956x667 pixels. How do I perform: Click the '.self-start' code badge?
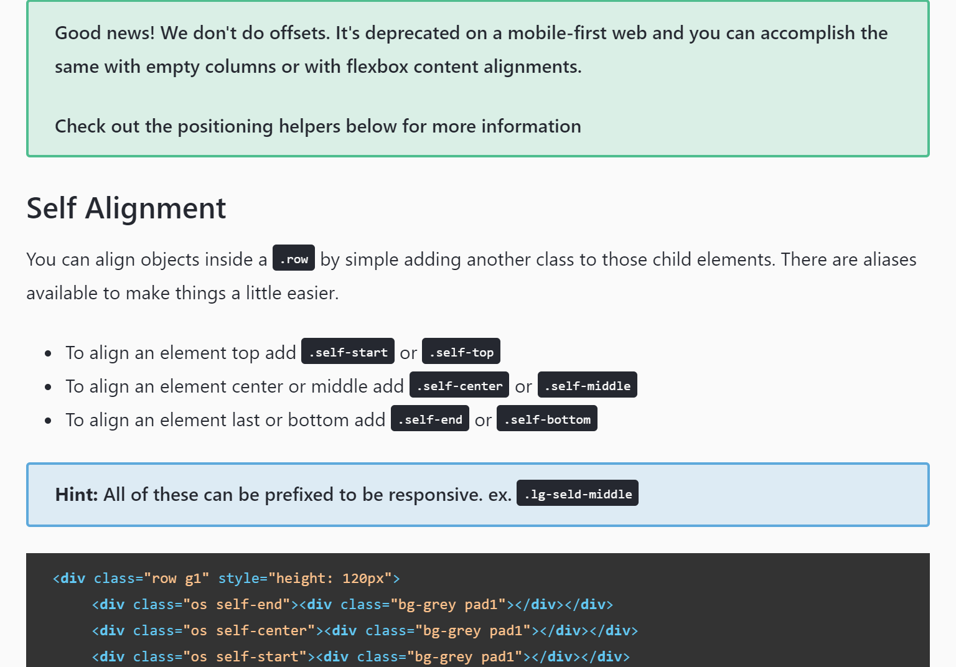[x=348, y=352]
